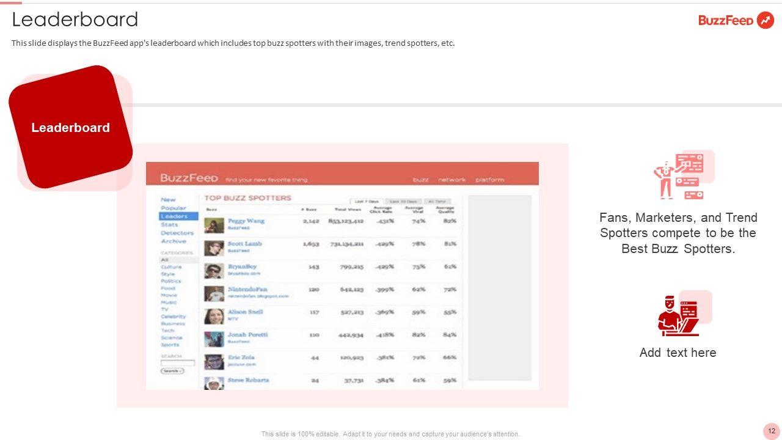Filter by the Style category
782x440 pixels.
click(x=168, y=274)
